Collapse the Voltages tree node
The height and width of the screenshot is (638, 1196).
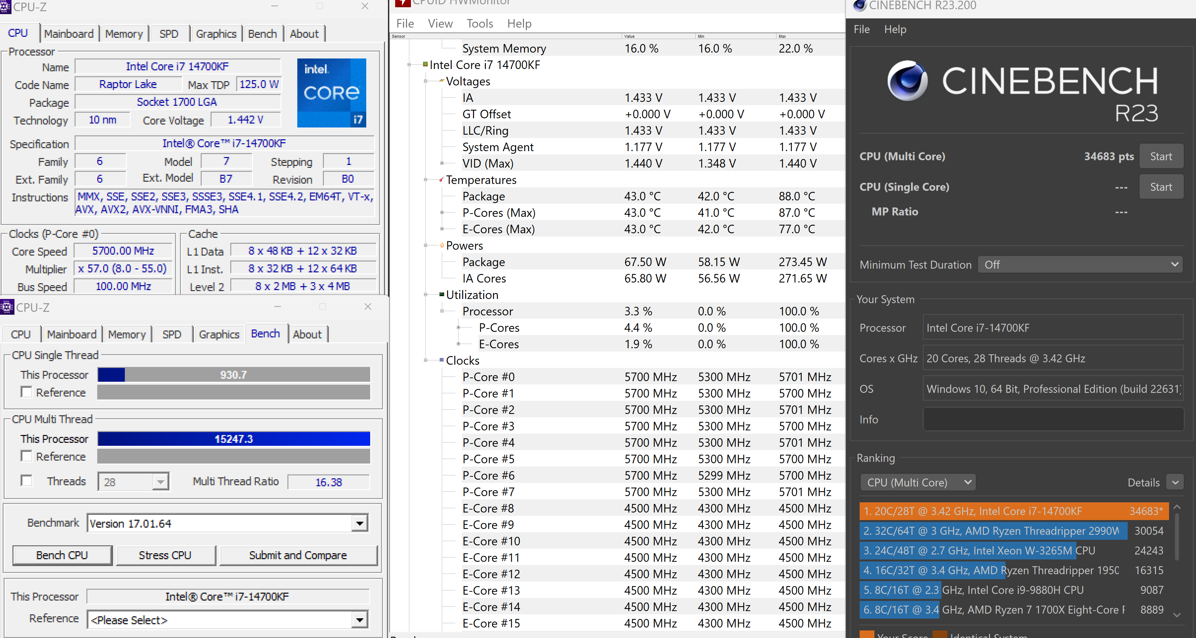pyautogui.click(x=425, y=81)
